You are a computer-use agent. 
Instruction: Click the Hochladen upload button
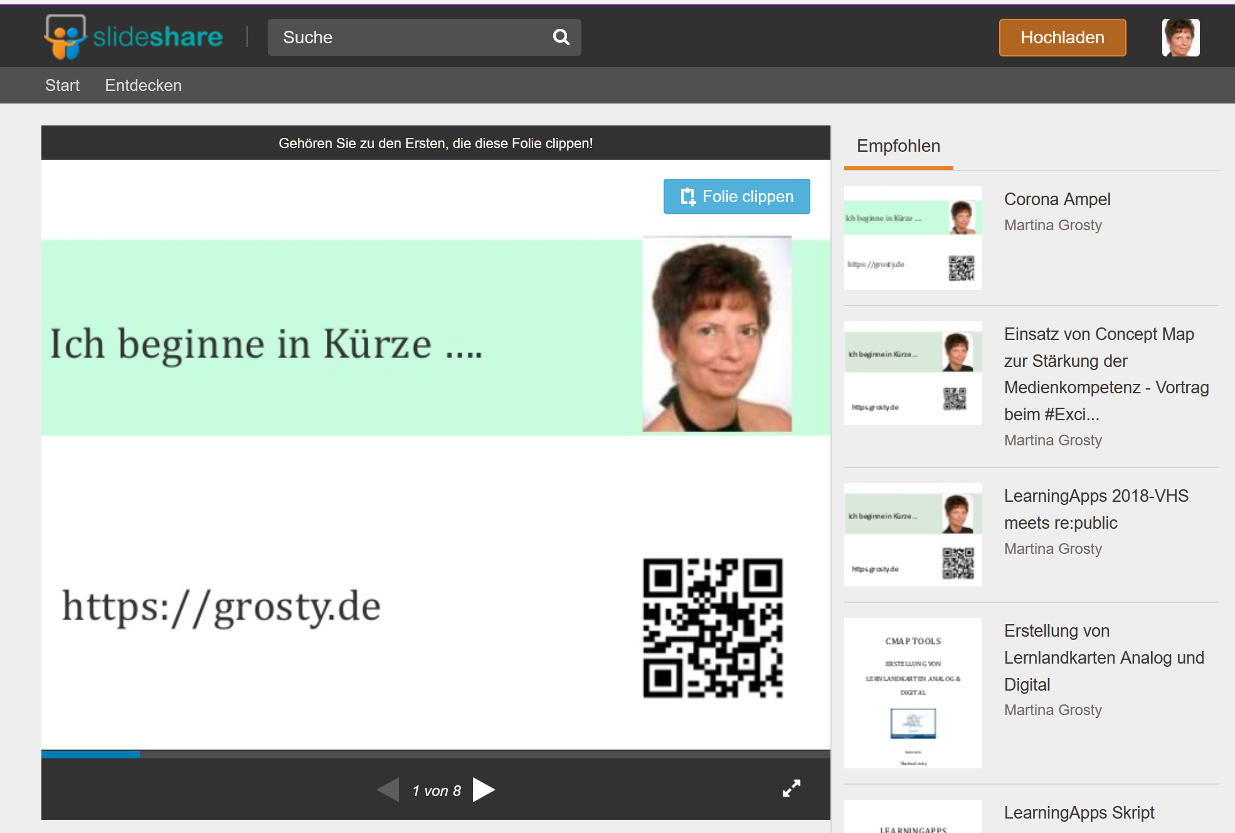click(x=1062, y=38)
